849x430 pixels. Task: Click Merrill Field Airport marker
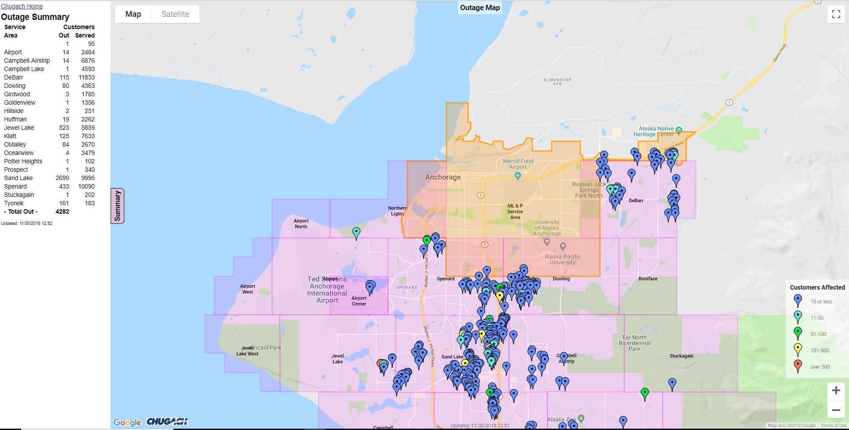point(518,176)
